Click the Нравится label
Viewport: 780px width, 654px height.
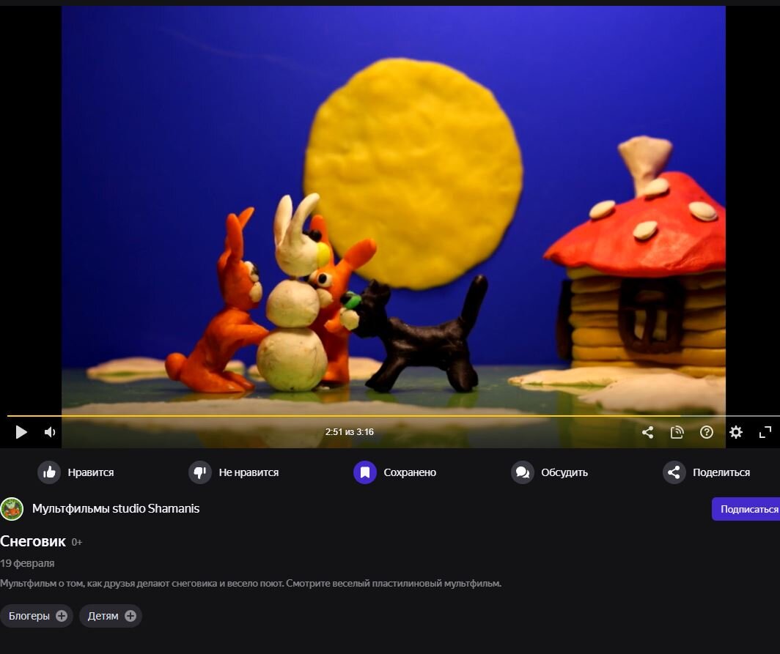click(91, 472)
